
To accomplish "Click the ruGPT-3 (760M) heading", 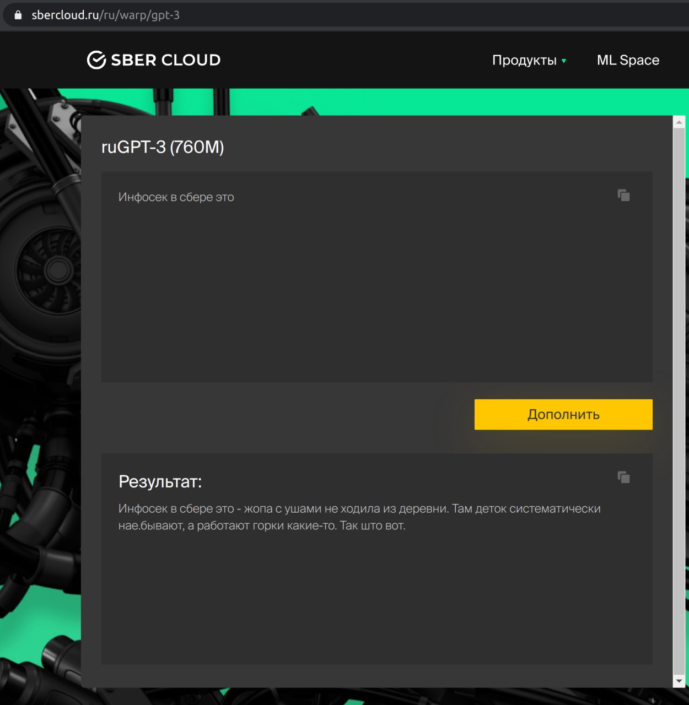I will (163, 147).
